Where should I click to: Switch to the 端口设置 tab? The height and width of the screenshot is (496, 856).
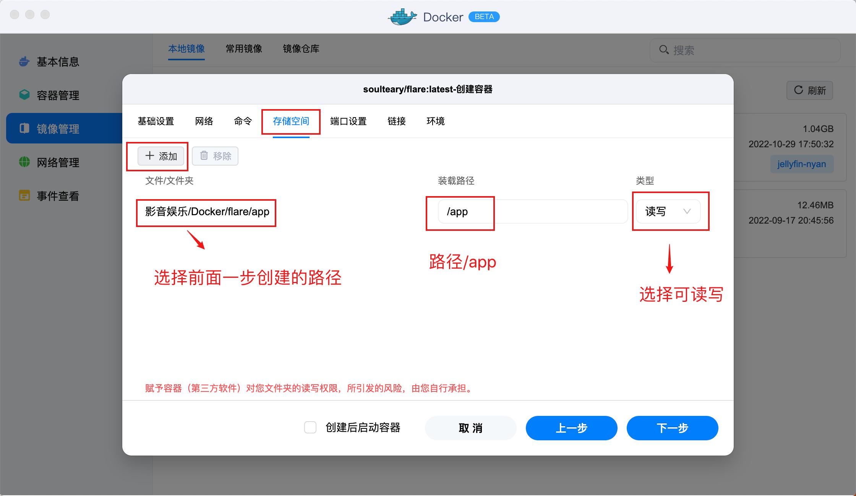[348, 121]
